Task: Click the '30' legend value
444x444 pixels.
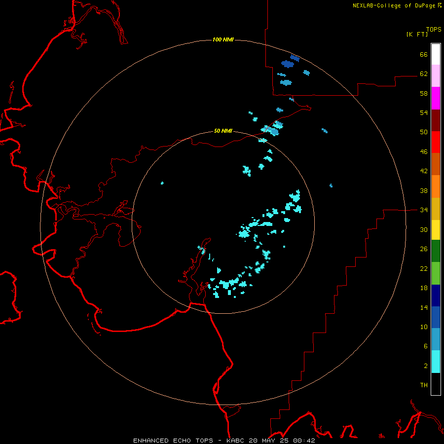Action: 424,229
